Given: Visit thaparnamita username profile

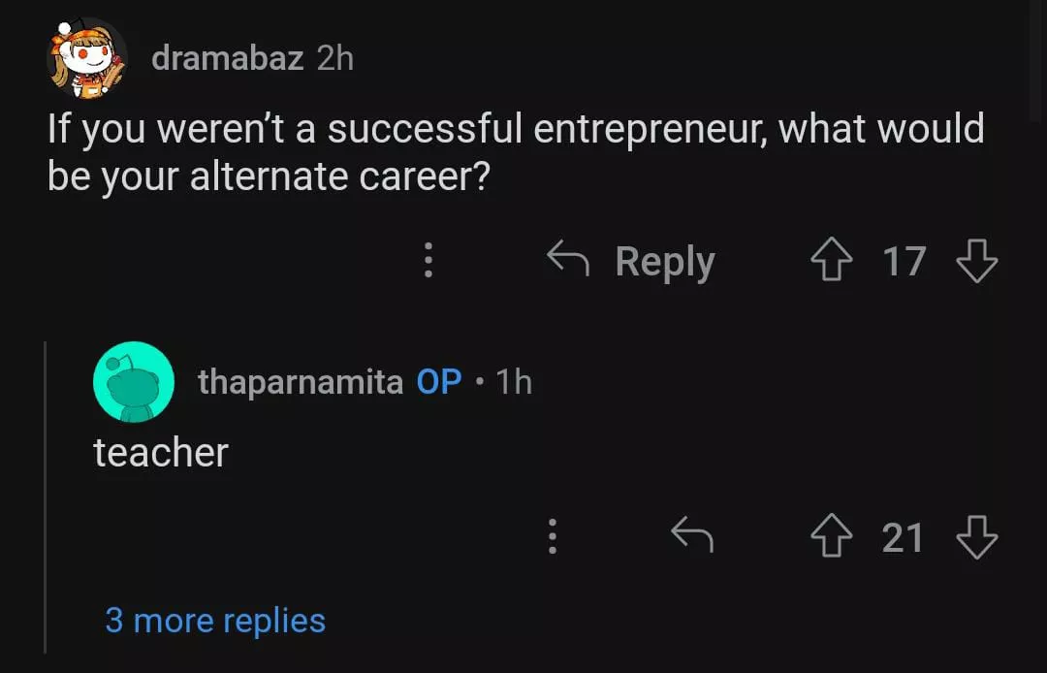Looking at the screenshot, I should click(x=301, y=382).
